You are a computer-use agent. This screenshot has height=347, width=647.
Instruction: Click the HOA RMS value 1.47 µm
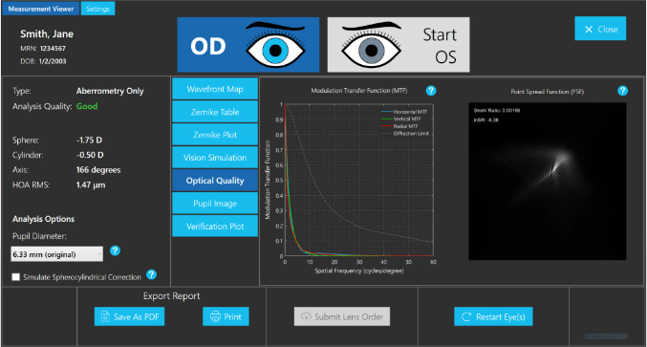pyautogui.click(x=91, y=184)
